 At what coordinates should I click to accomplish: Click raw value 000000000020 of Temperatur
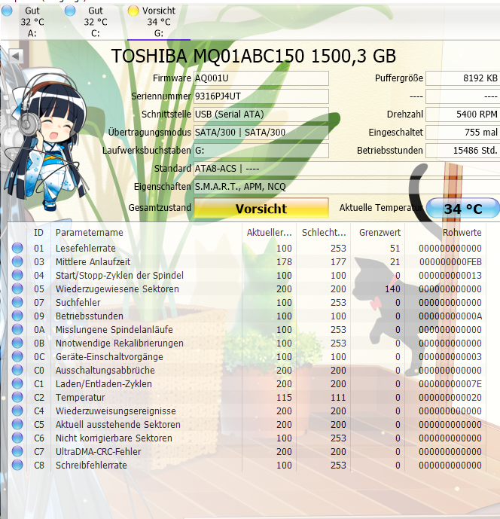450,398
